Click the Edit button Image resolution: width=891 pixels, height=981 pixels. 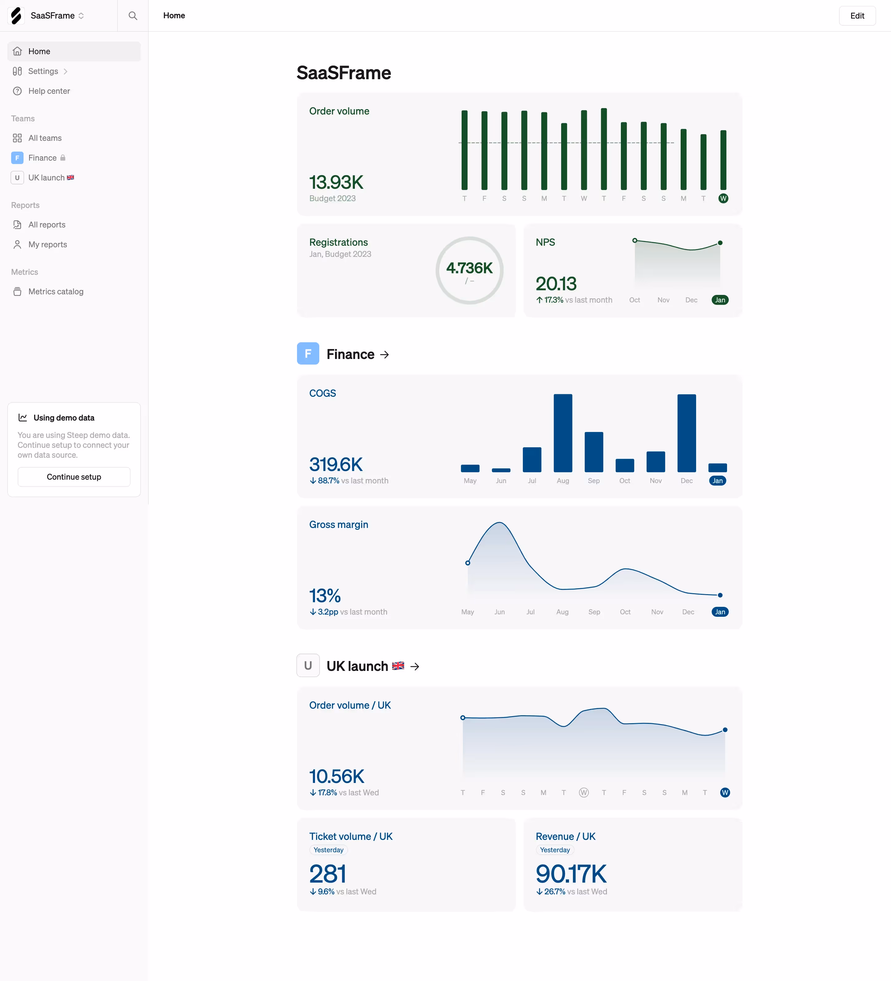pos(858,15)
